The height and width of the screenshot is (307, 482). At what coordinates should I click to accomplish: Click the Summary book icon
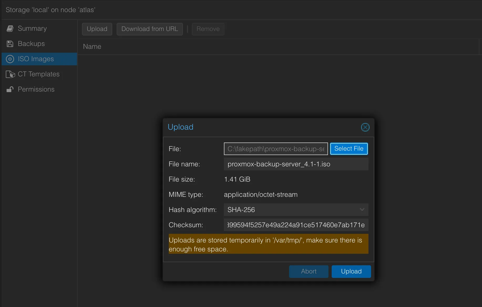coord(10,29)
